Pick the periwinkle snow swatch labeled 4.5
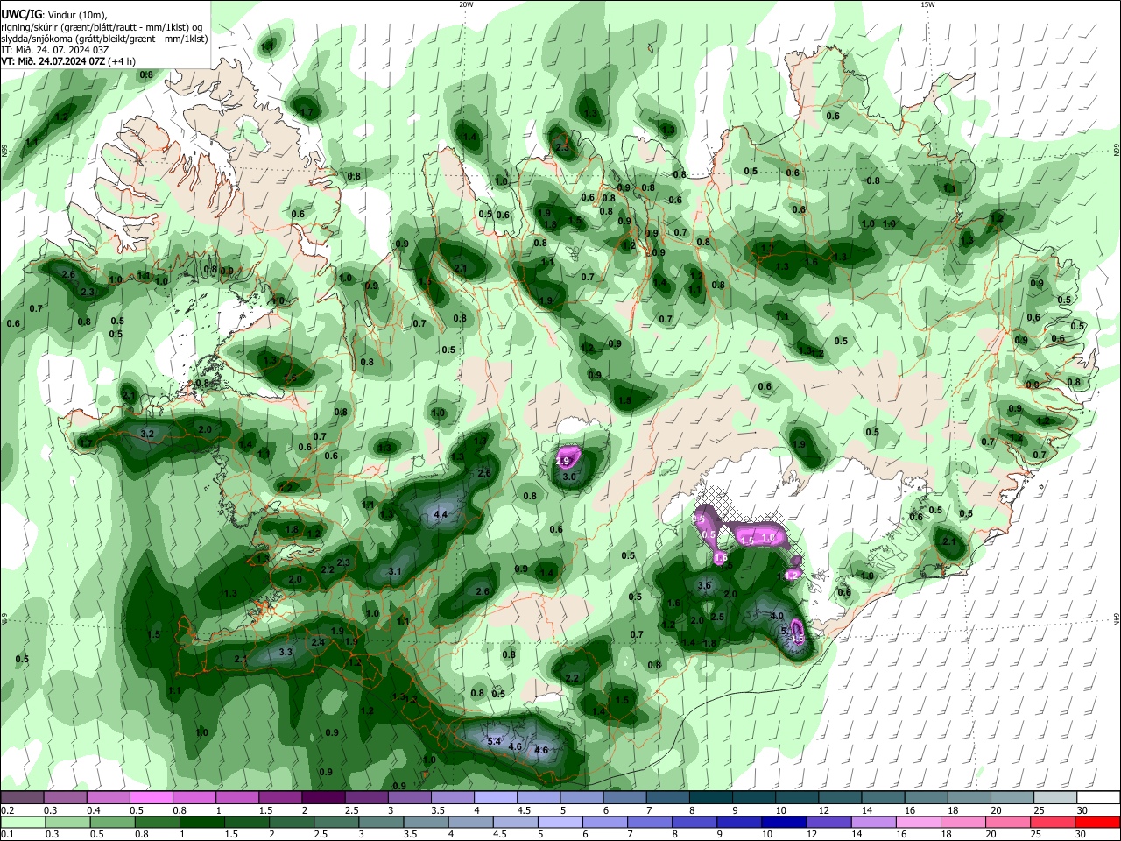The height and width of the screenshot is (841, 1121). click(539, 798)
